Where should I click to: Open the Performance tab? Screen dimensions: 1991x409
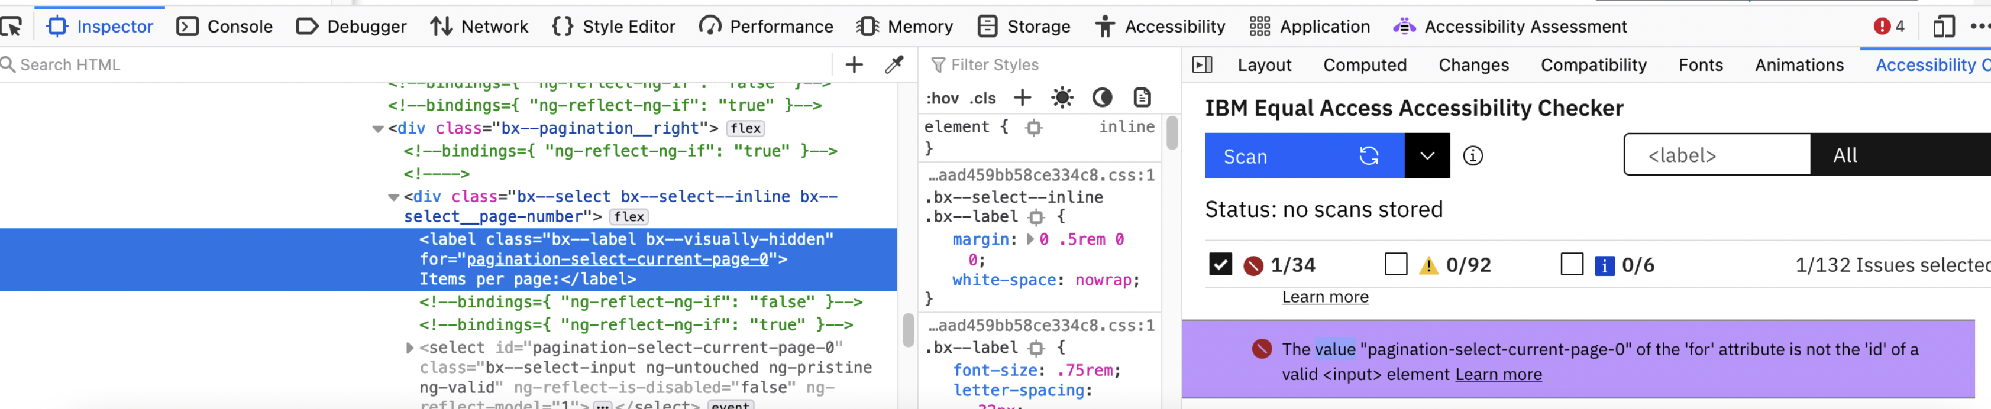pyautogui.click(x=765, y=26)
